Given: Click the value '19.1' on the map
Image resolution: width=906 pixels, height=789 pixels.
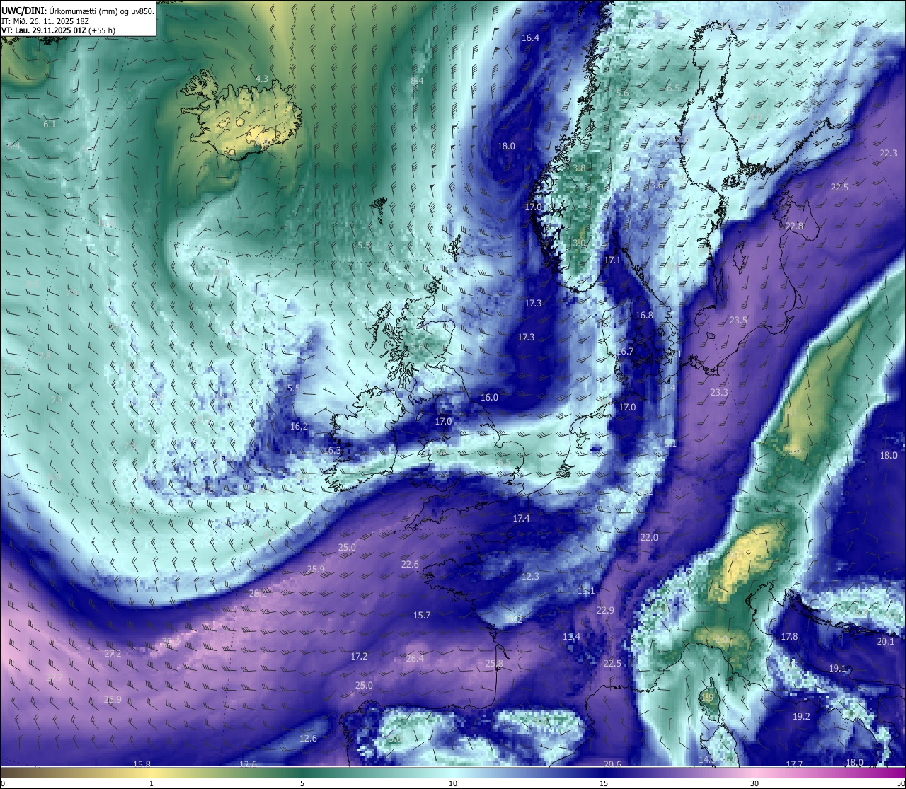Looking at the screenshot, I should 838,669.
